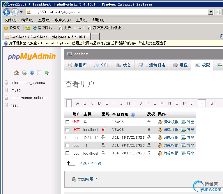Screen dimensions: 223x194
Task: Click the security warning information bar
Action: click(113, 43)
